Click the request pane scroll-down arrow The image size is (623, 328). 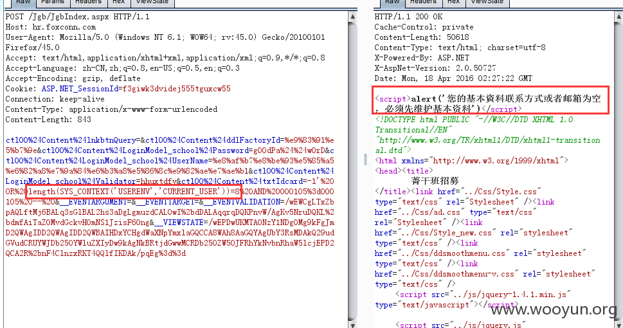[352, 324]
